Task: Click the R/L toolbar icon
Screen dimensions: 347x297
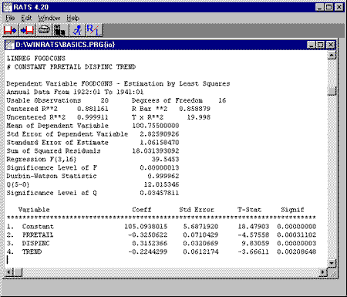Action: coord(94,30)
